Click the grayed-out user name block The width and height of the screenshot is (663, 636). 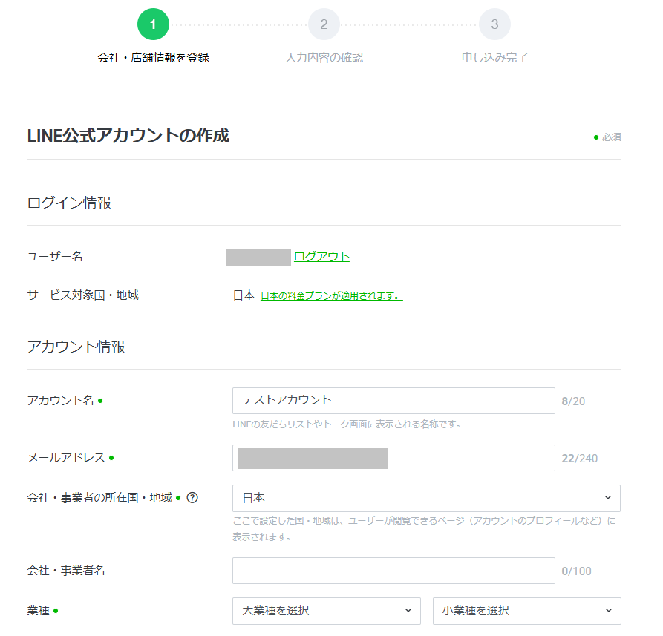[x=258, y=258]
